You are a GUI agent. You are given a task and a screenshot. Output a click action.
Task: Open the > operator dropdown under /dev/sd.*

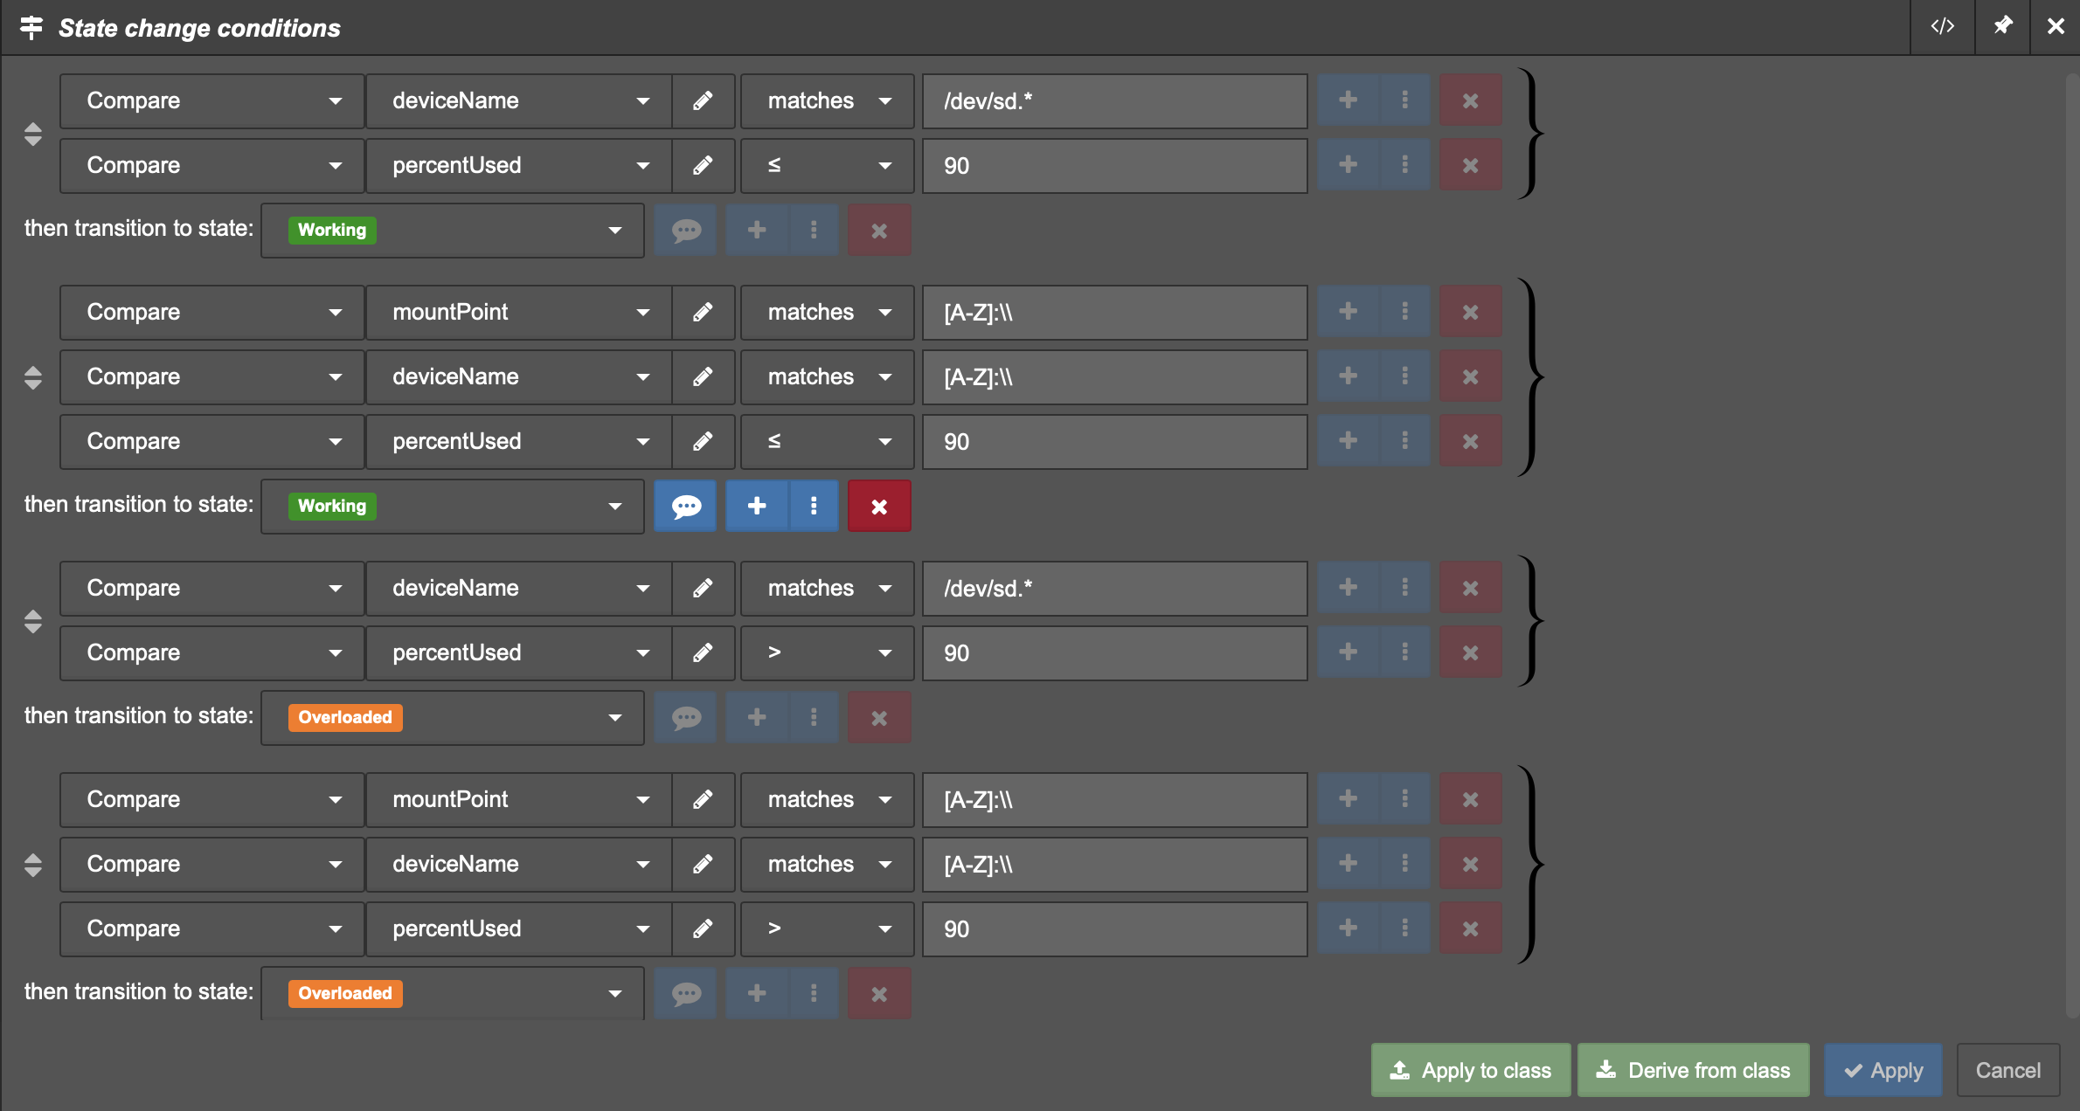pos(827,652)
